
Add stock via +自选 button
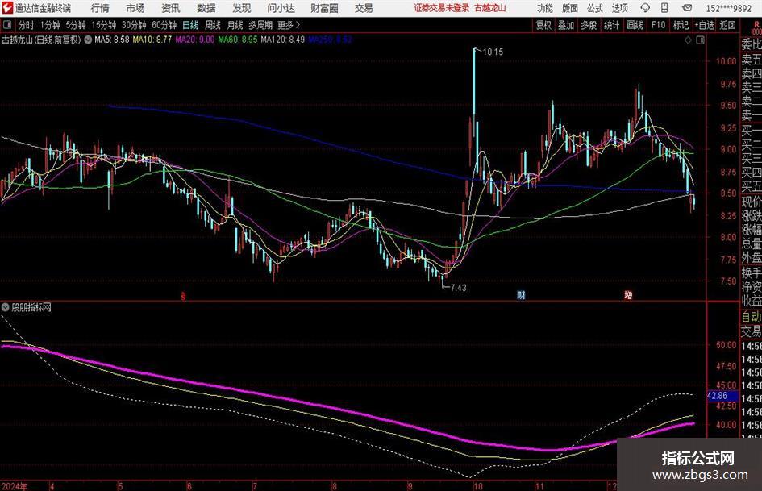coord(704,25)
